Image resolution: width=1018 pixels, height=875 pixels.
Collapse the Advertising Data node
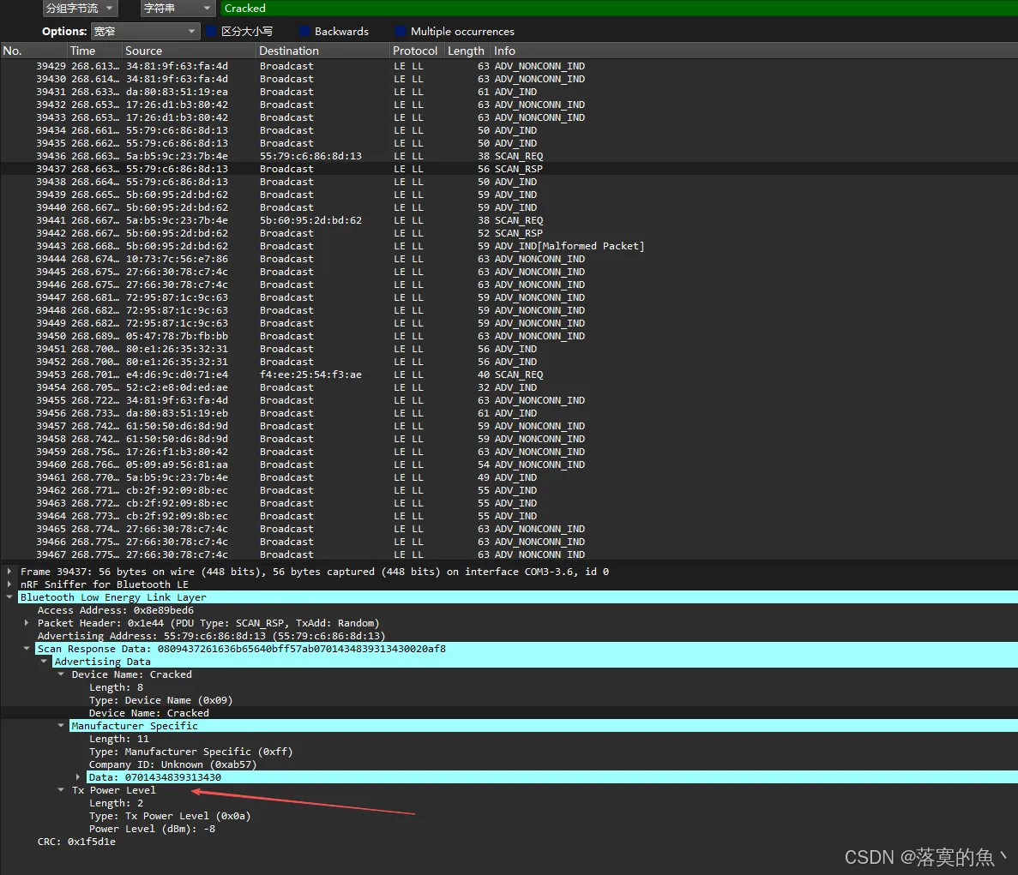44,662
